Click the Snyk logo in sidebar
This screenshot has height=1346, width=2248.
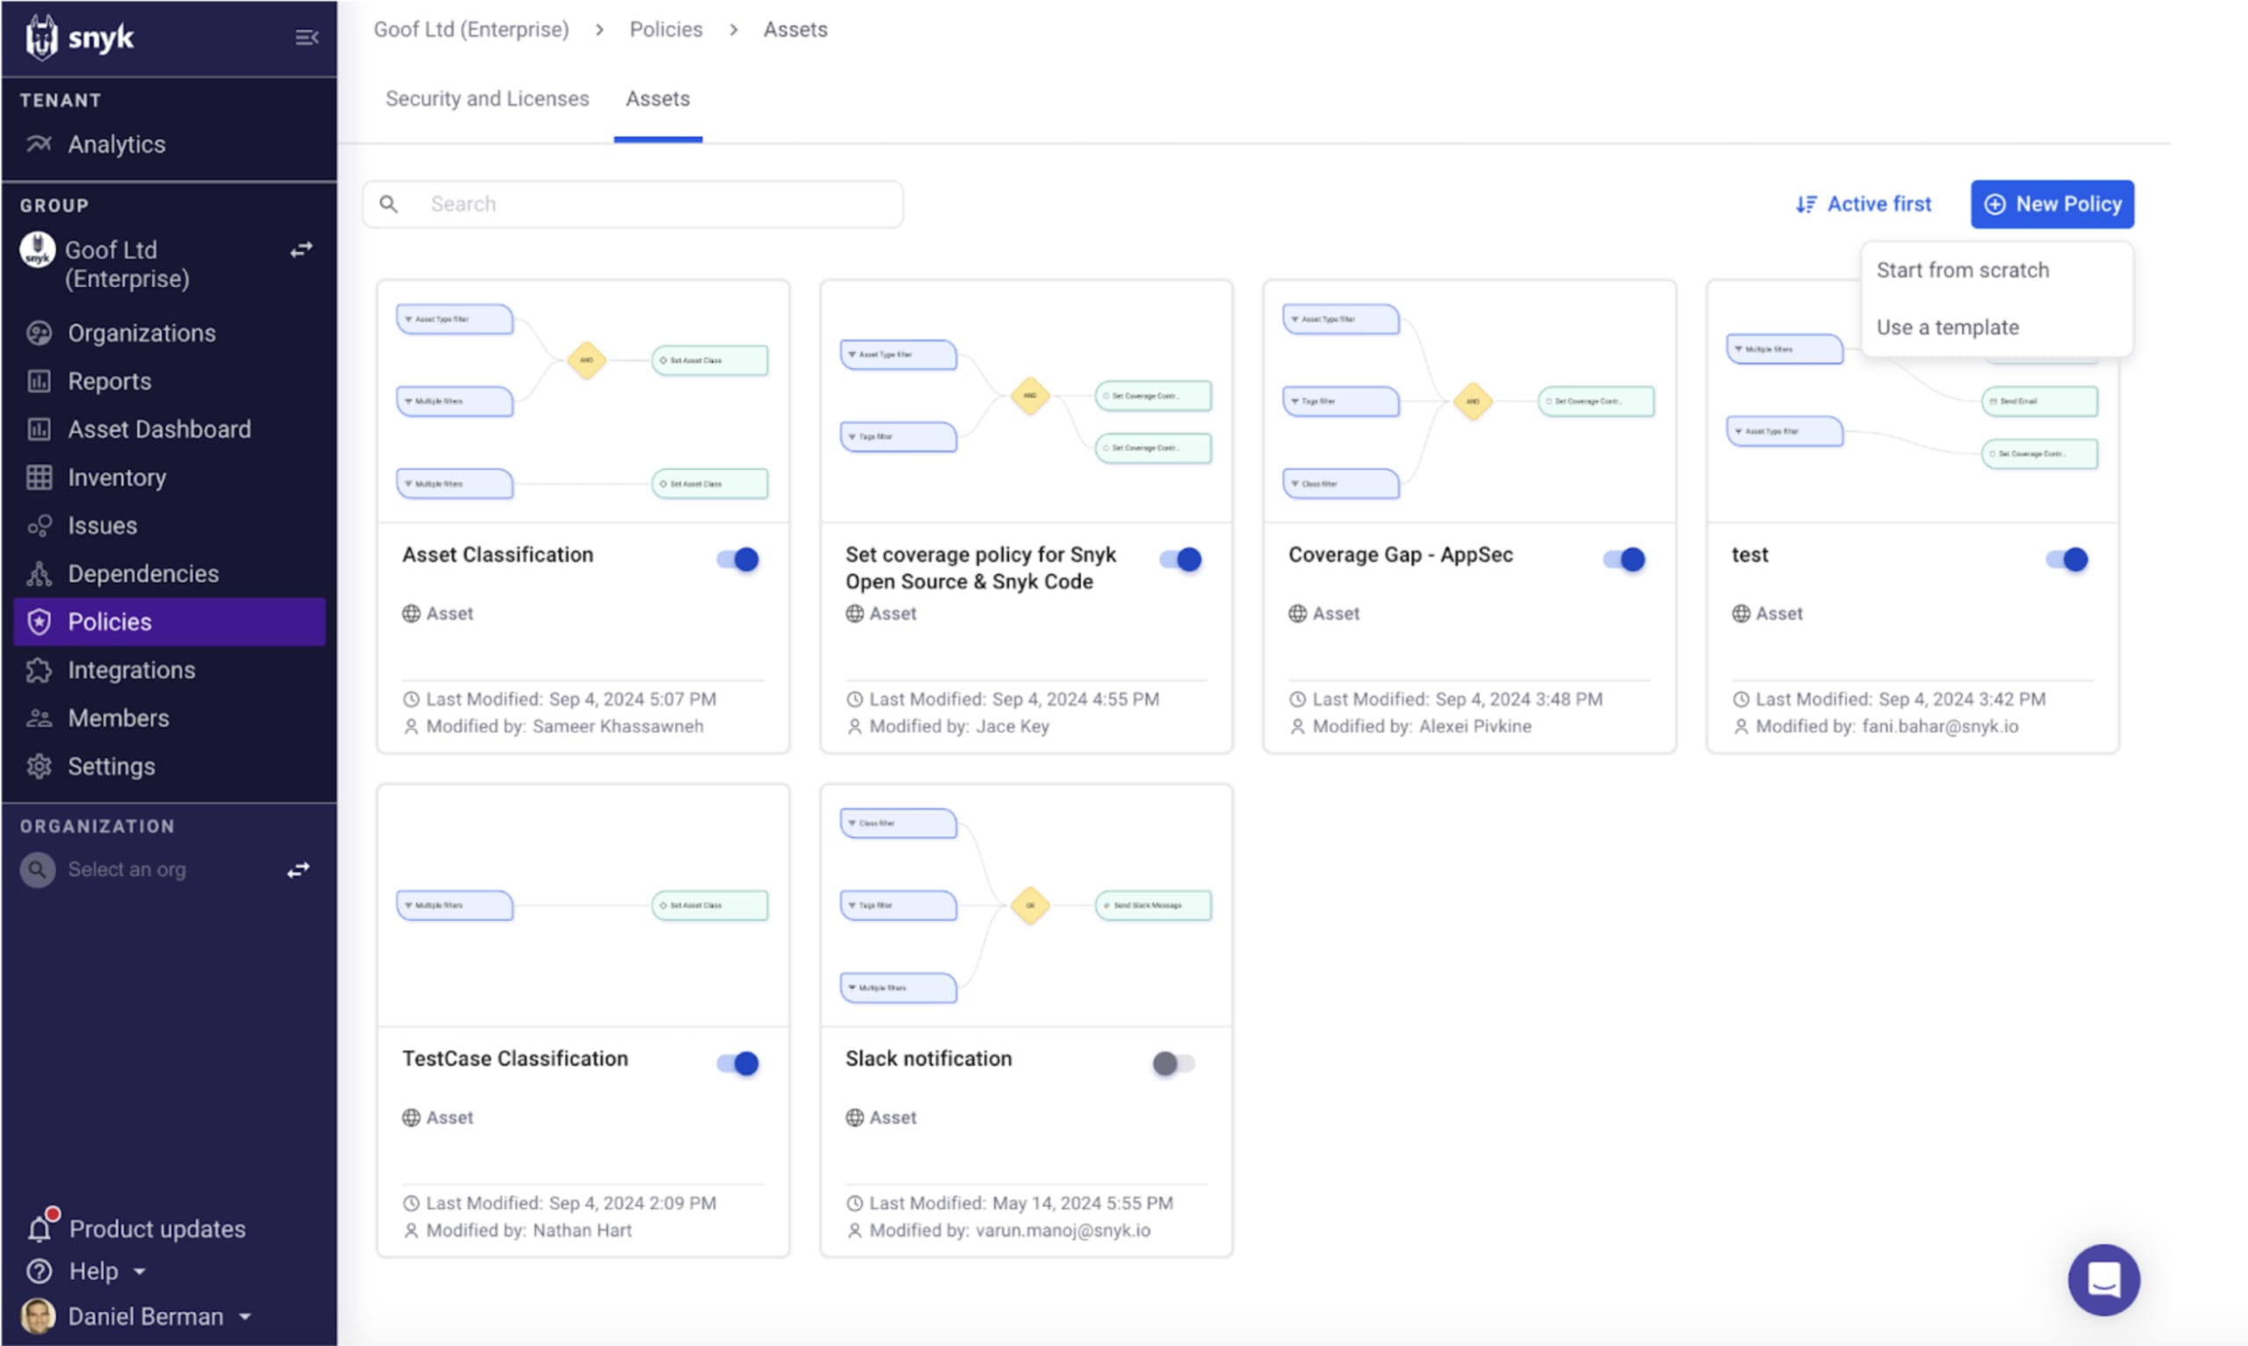click(79, 37)
